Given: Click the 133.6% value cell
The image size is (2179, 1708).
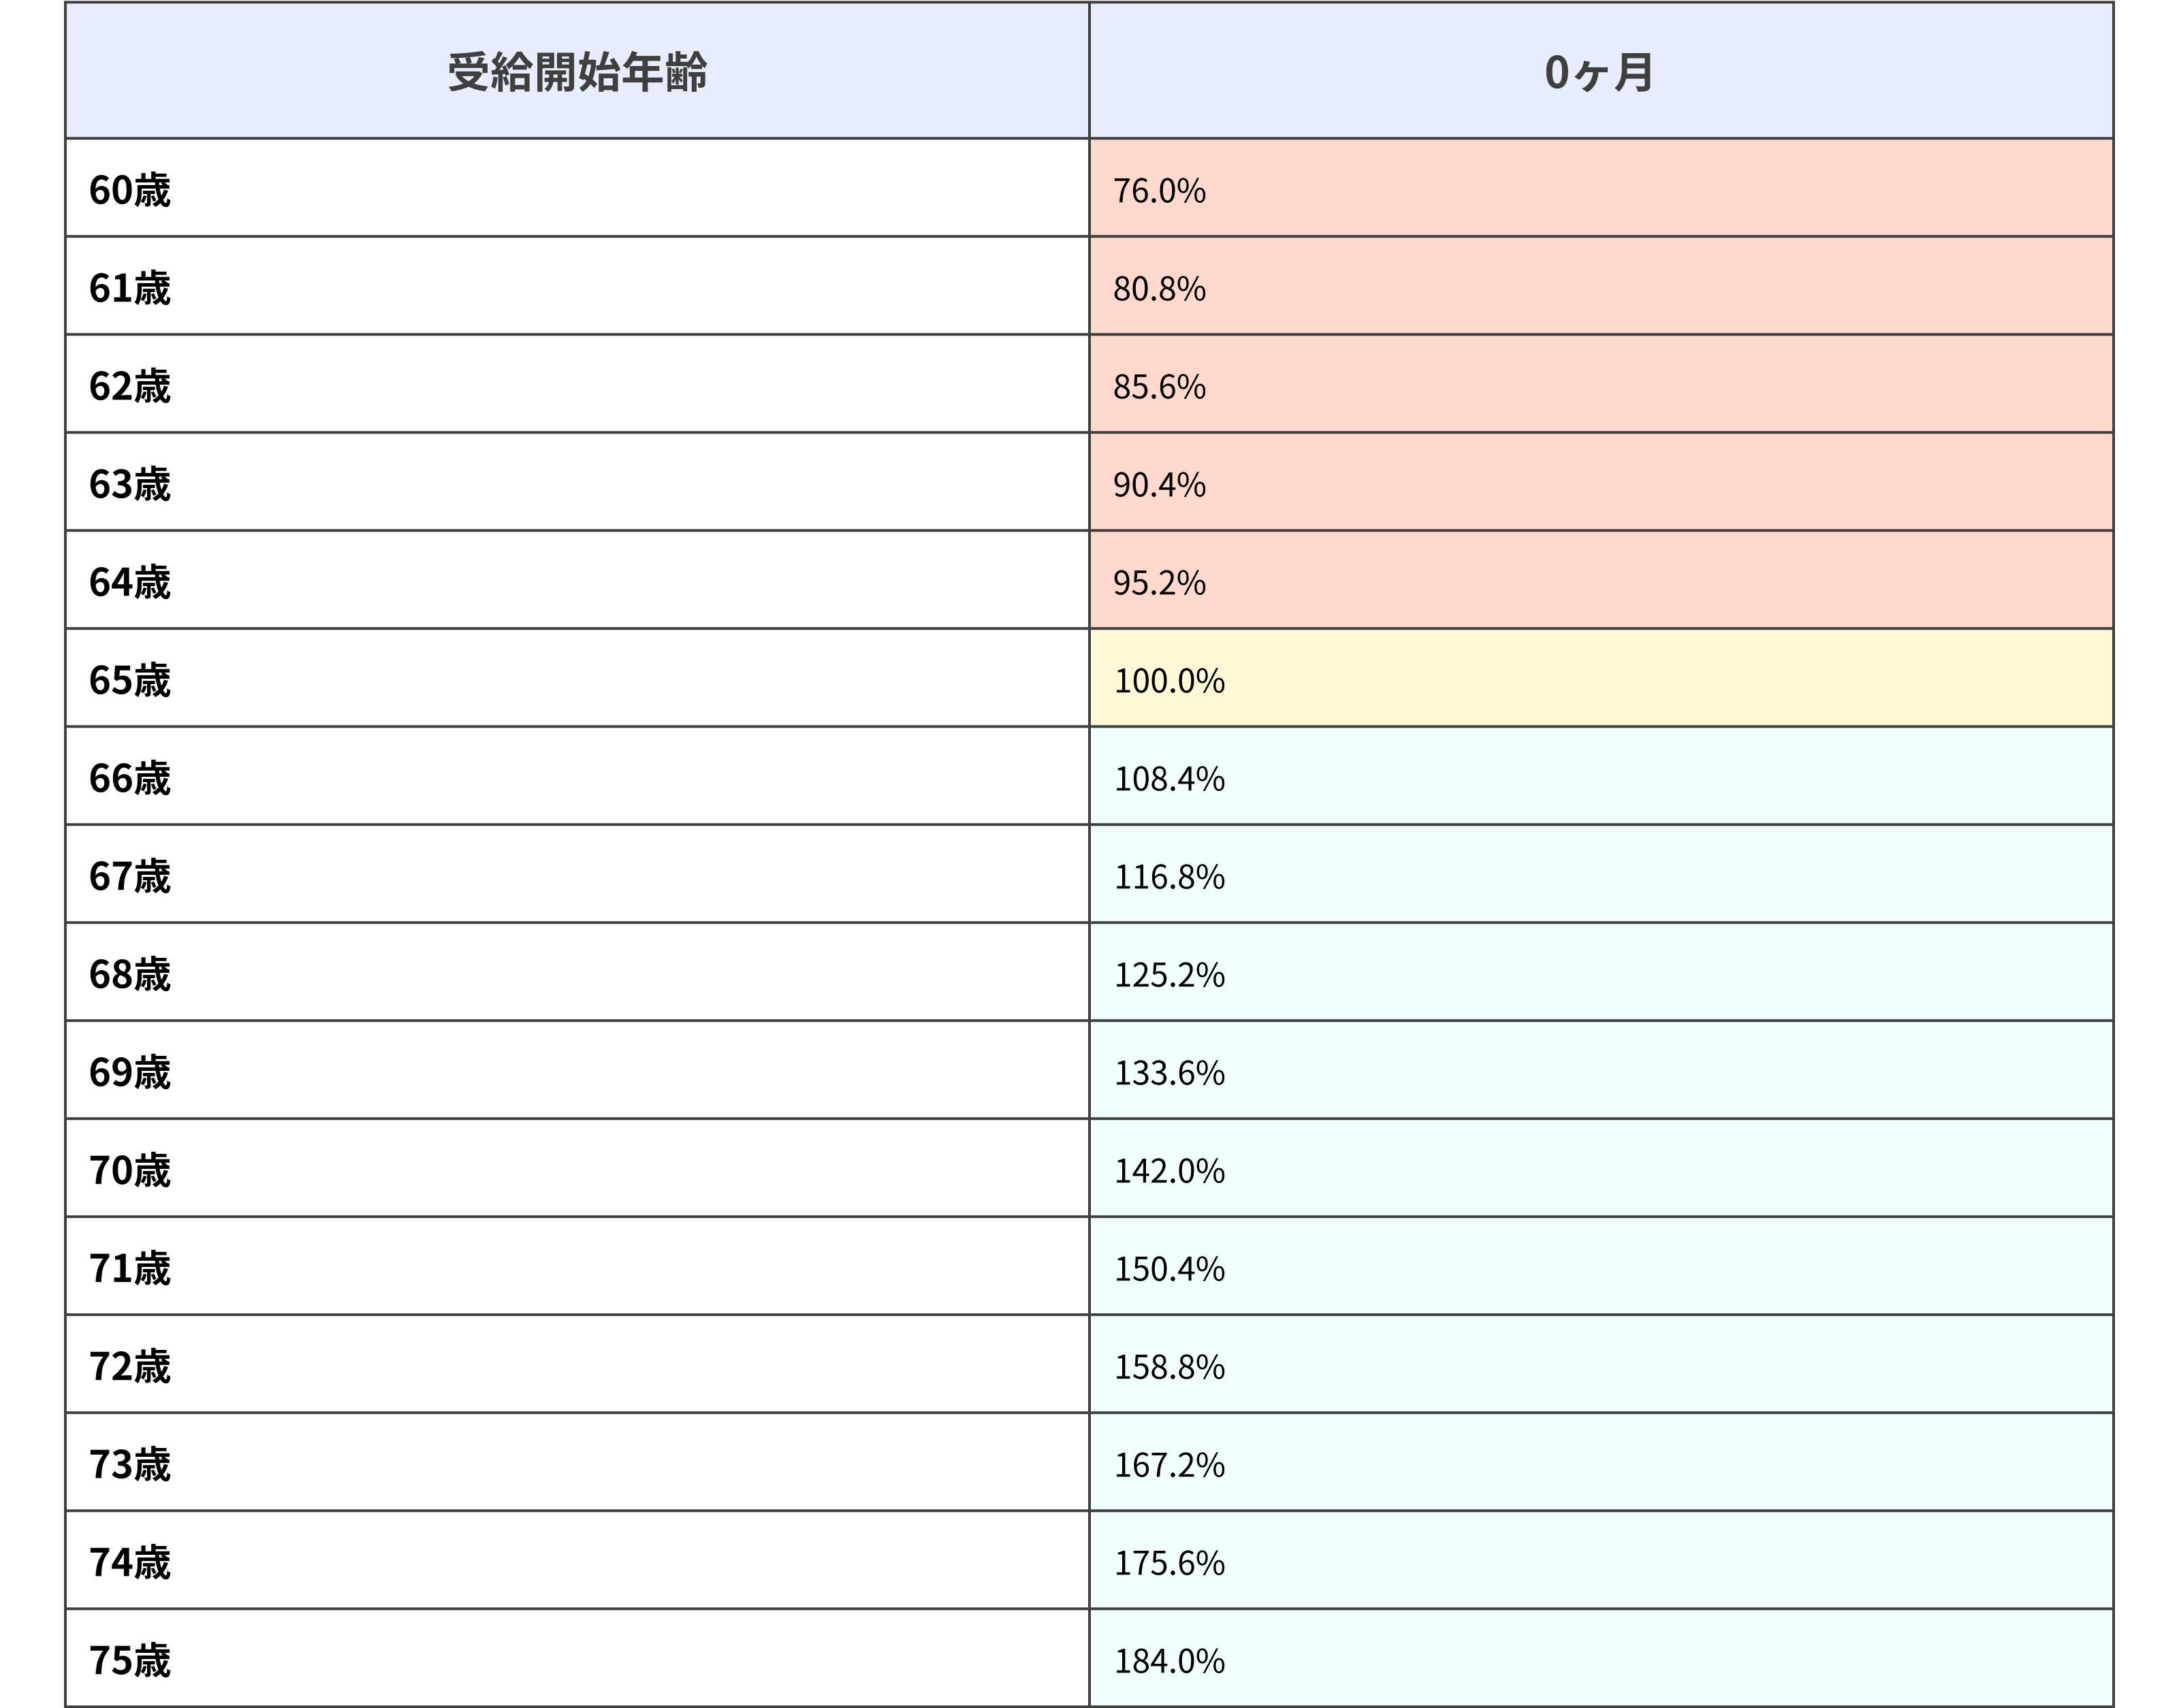Looking at the screenshot, I should [x=1169, y=1072].
